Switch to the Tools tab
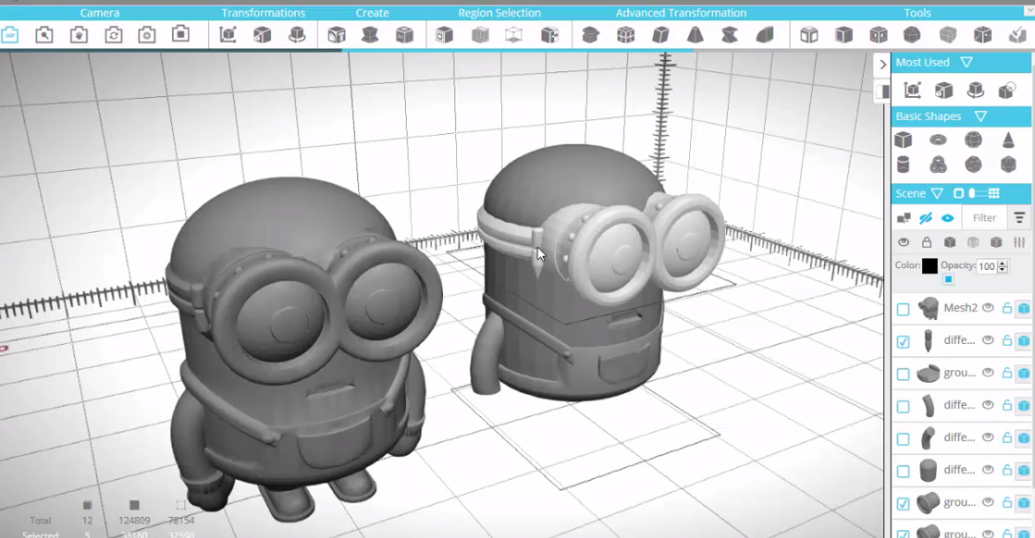The image size is (1035, 538). 918,12
